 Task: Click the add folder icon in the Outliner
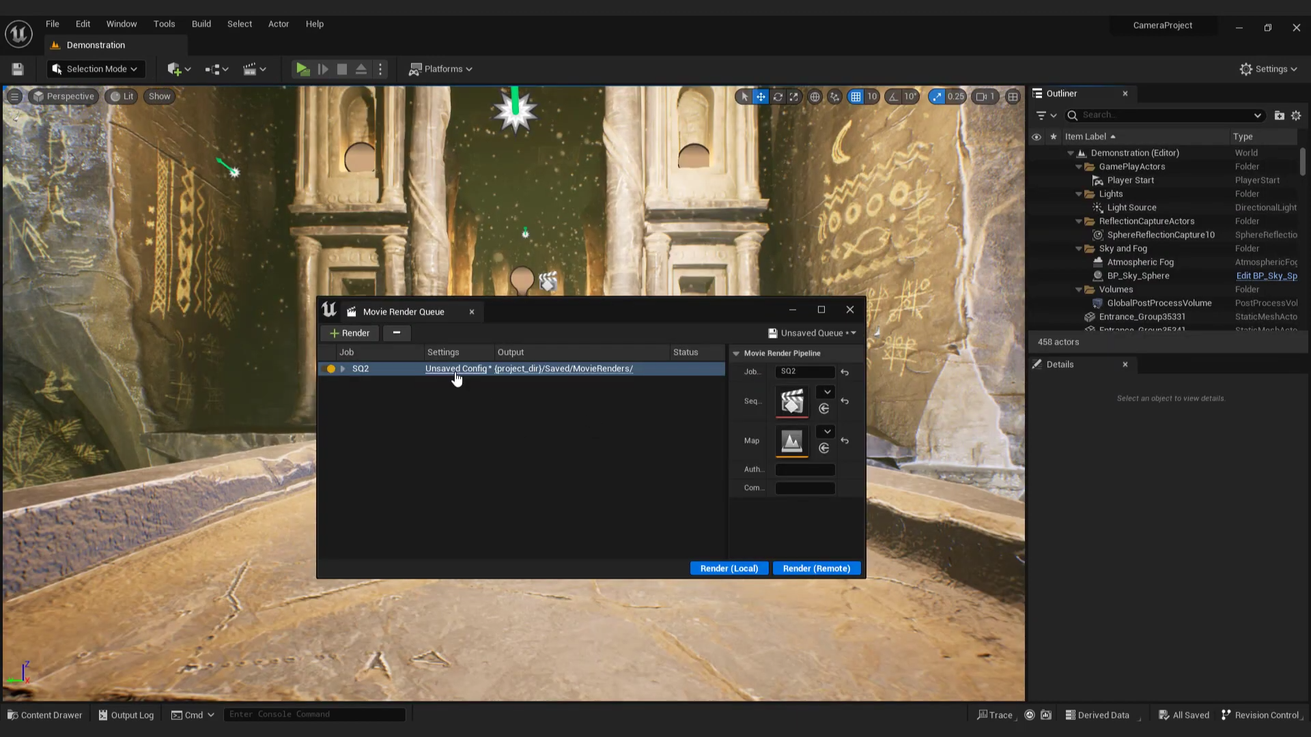point(1279,115)
